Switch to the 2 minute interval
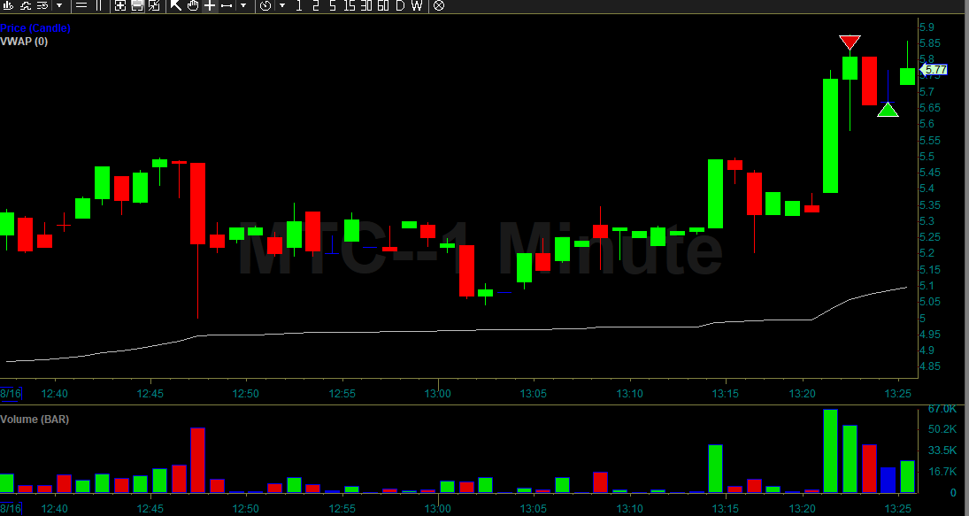 click(x=316, y=5)
